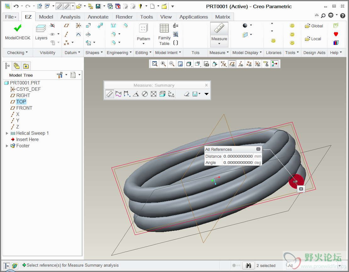Viewport: 349px width, 272px height.
Task: Switch to the Annotate tab
Action: pos(98,17)
